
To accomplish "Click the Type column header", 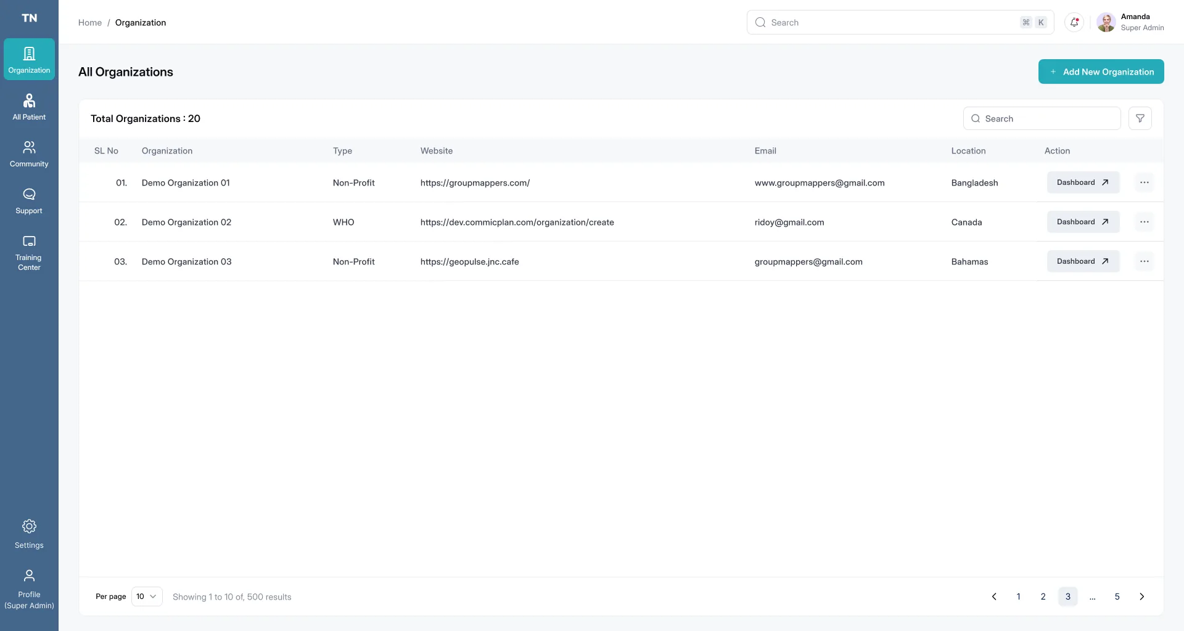I will pyautogui.click(x=343, y=151).
